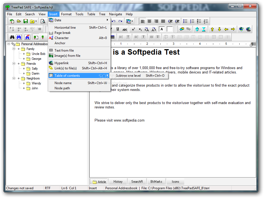Viewport: 264px width, 198px height.
Task: Select Hyperlink menu entry
Action: click(79, 63)
